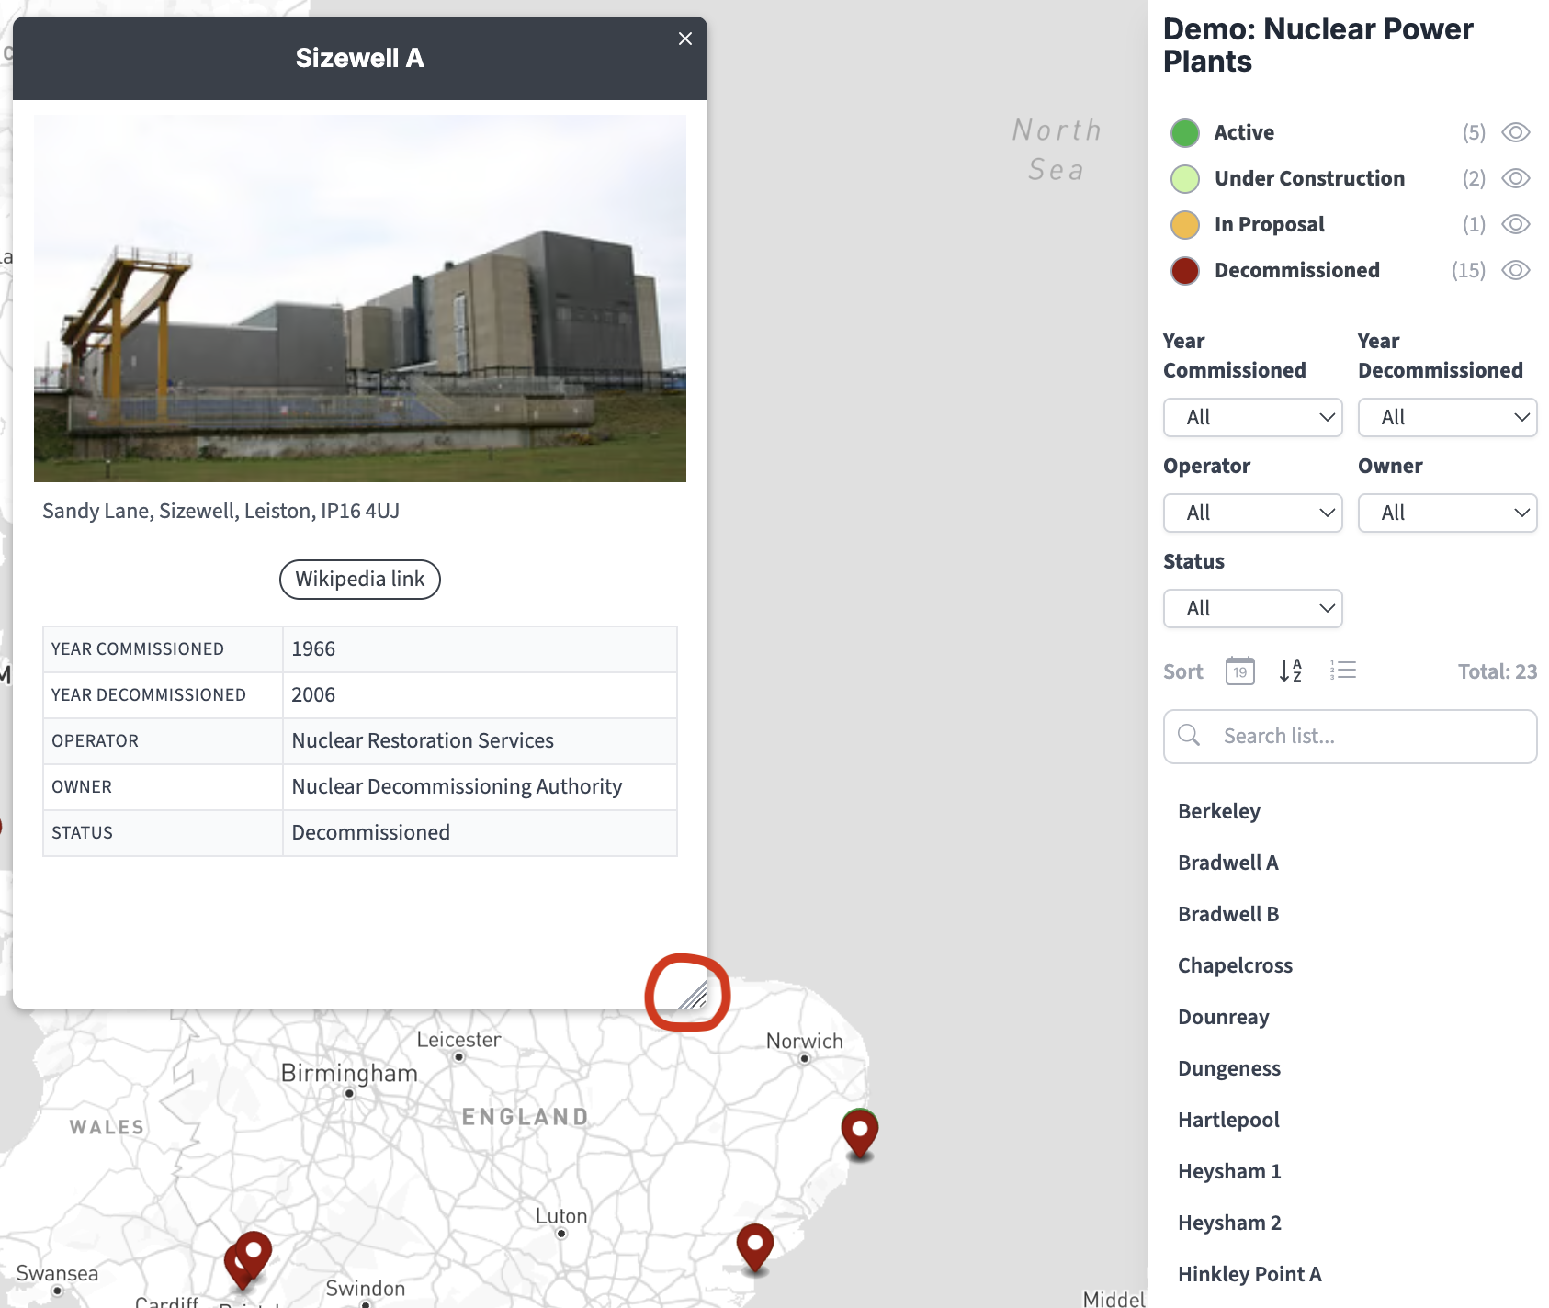1549x1308 pixels.
Task: Sort the list alphabetically A-Z
Action: tap(1290, 671)
